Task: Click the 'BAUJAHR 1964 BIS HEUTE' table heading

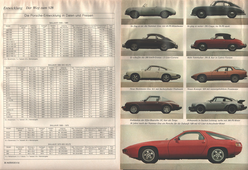Action: (59, 65)
